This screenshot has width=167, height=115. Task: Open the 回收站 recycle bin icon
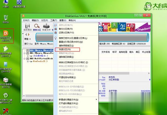coord(6,19)
